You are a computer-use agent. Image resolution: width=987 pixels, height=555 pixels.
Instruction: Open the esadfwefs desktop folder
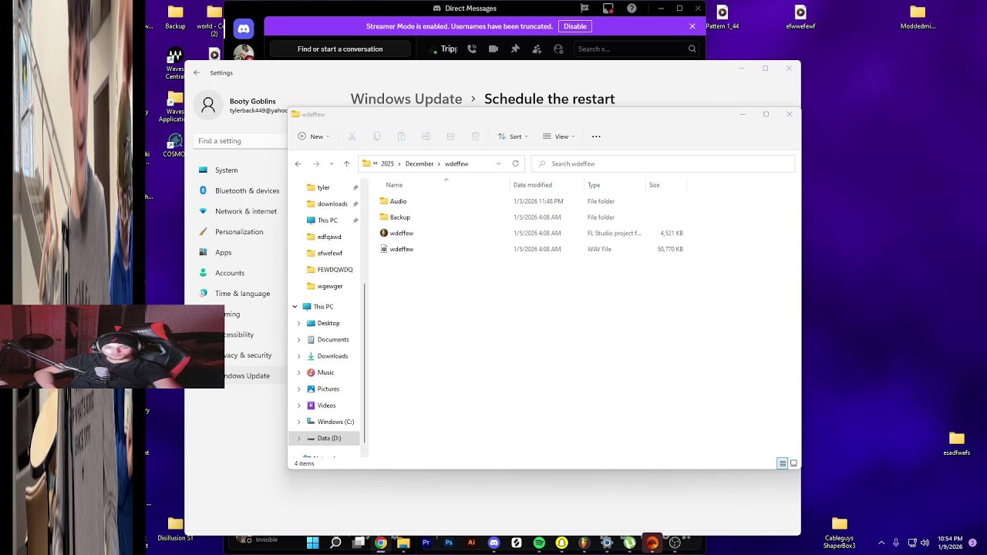tap(957, 443)
